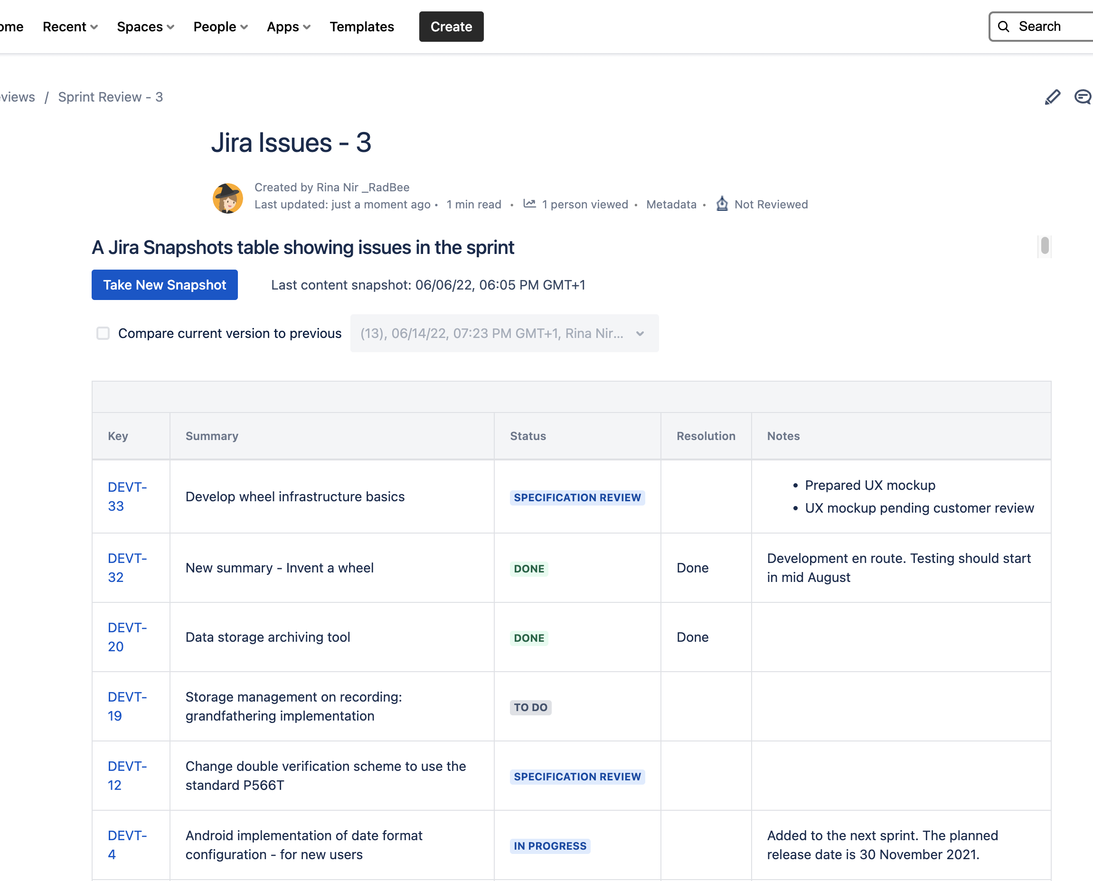Image resolution: width=1093 pixels, height=881 pixels.
Task: Expand the Recent menu
Action: [x=70, y=27]
